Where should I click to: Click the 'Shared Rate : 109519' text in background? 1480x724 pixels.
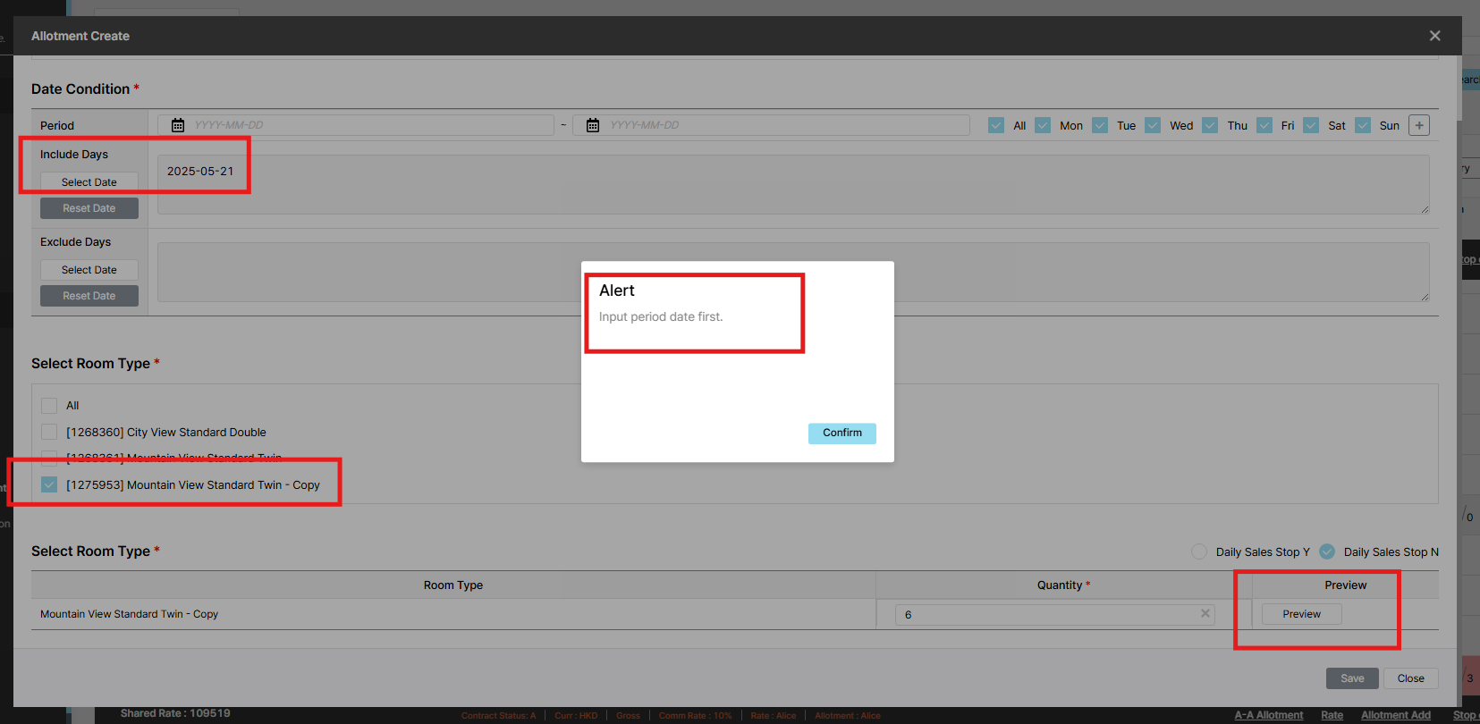[x=175, y=713]
